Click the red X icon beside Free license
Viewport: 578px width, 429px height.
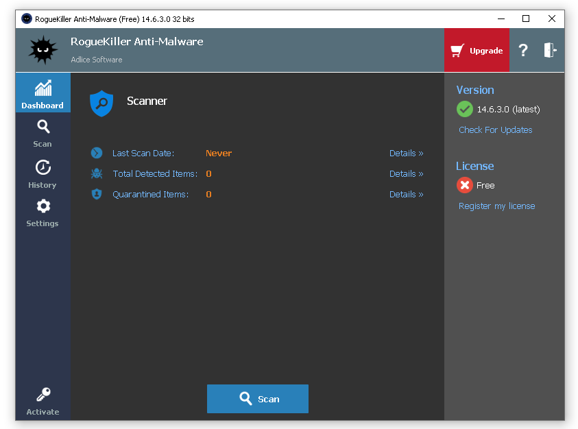coord(464,185)
